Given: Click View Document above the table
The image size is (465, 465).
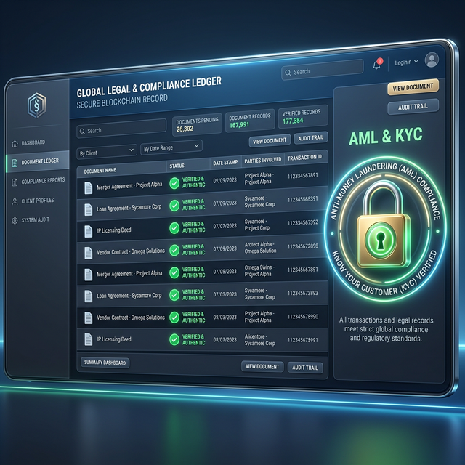Looking at the screenshot, I should coord(270,142).
